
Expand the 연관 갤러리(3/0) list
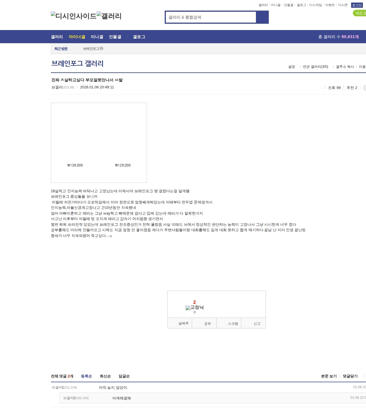pyautogui.click(x=315, y=67)
